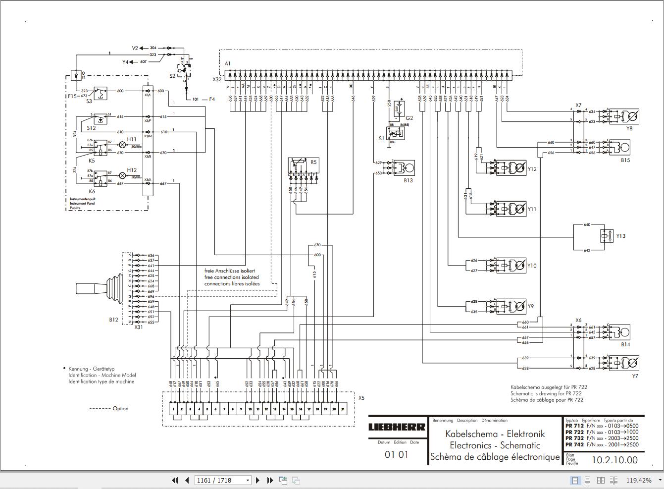Go forward to the next view
Screen dimensions: 664x489
point(296,480)
